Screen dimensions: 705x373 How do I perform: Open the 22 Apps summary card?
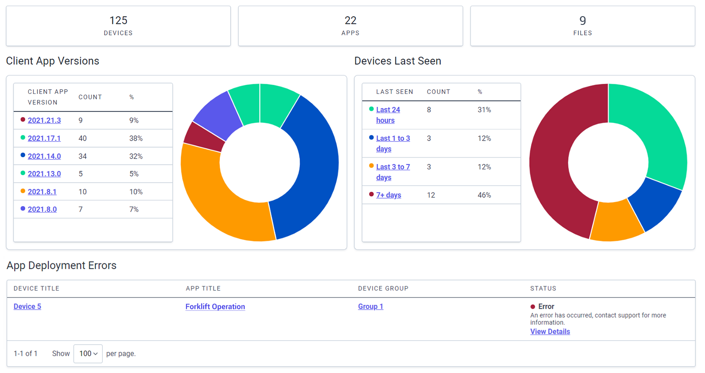350,26
